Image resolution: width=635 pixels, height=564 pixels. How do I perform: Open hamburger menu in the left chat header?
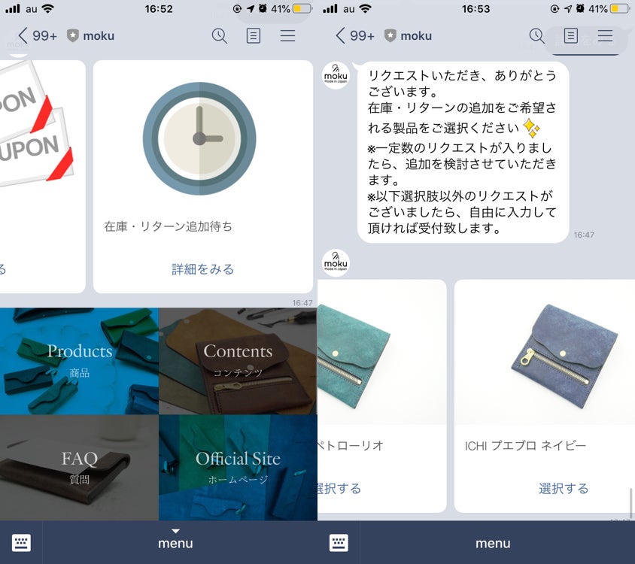tap(287, 36)
